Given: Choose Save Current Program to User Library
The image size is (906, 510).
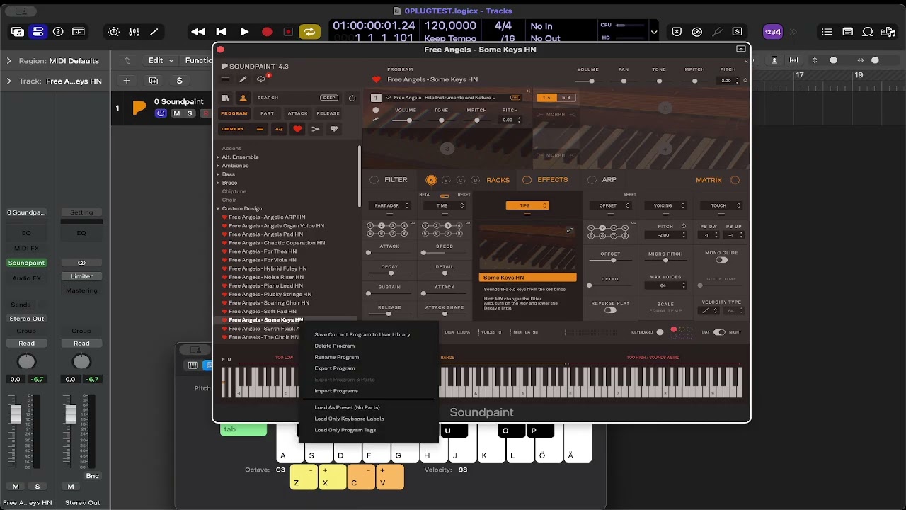Looking at the screenshot, I should click(x=362, y=334).
